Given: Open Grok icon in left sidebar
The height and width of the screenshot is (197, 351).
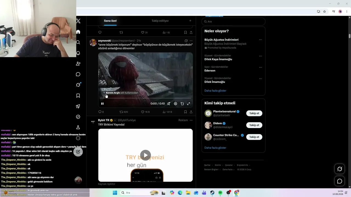Looking at the screenshot, I should coord(78,85).
